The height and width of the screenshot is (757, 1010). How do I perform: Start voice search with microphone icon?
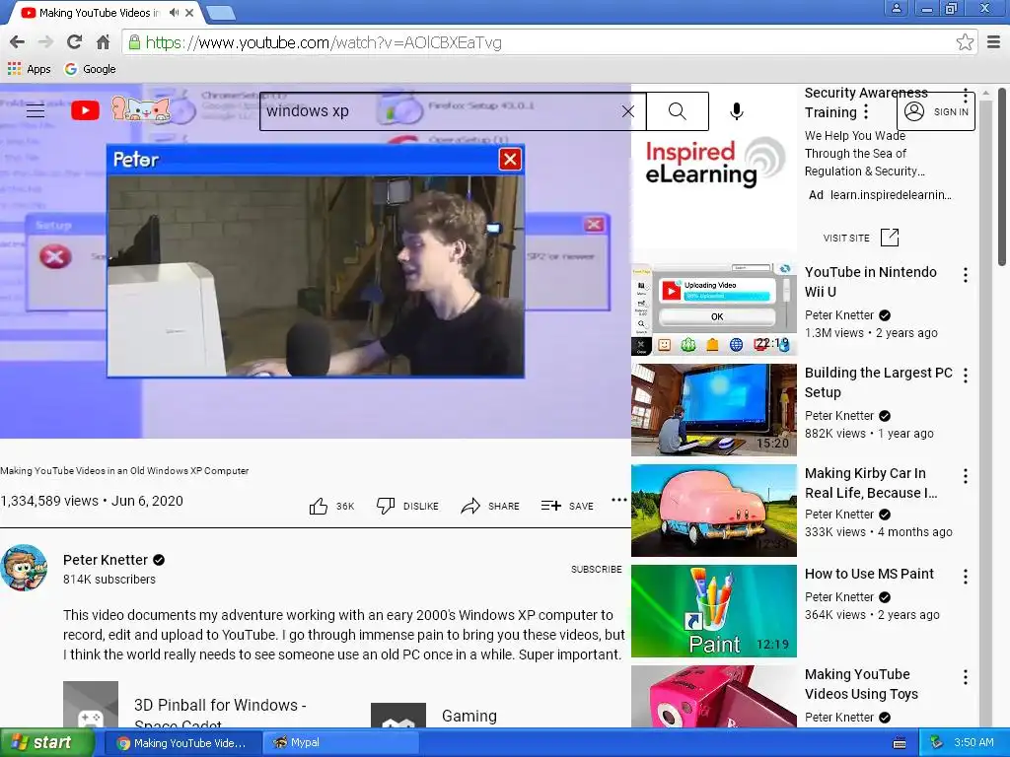click(736, 111)
